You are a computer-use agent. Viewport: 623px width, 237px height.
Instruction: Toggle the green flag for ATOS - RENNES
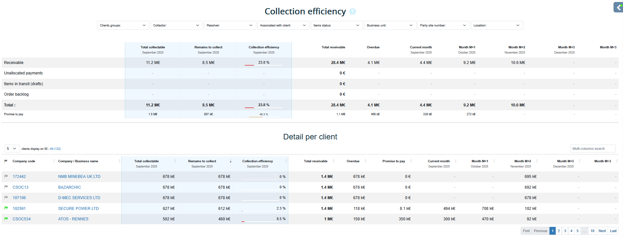[6, 219]
